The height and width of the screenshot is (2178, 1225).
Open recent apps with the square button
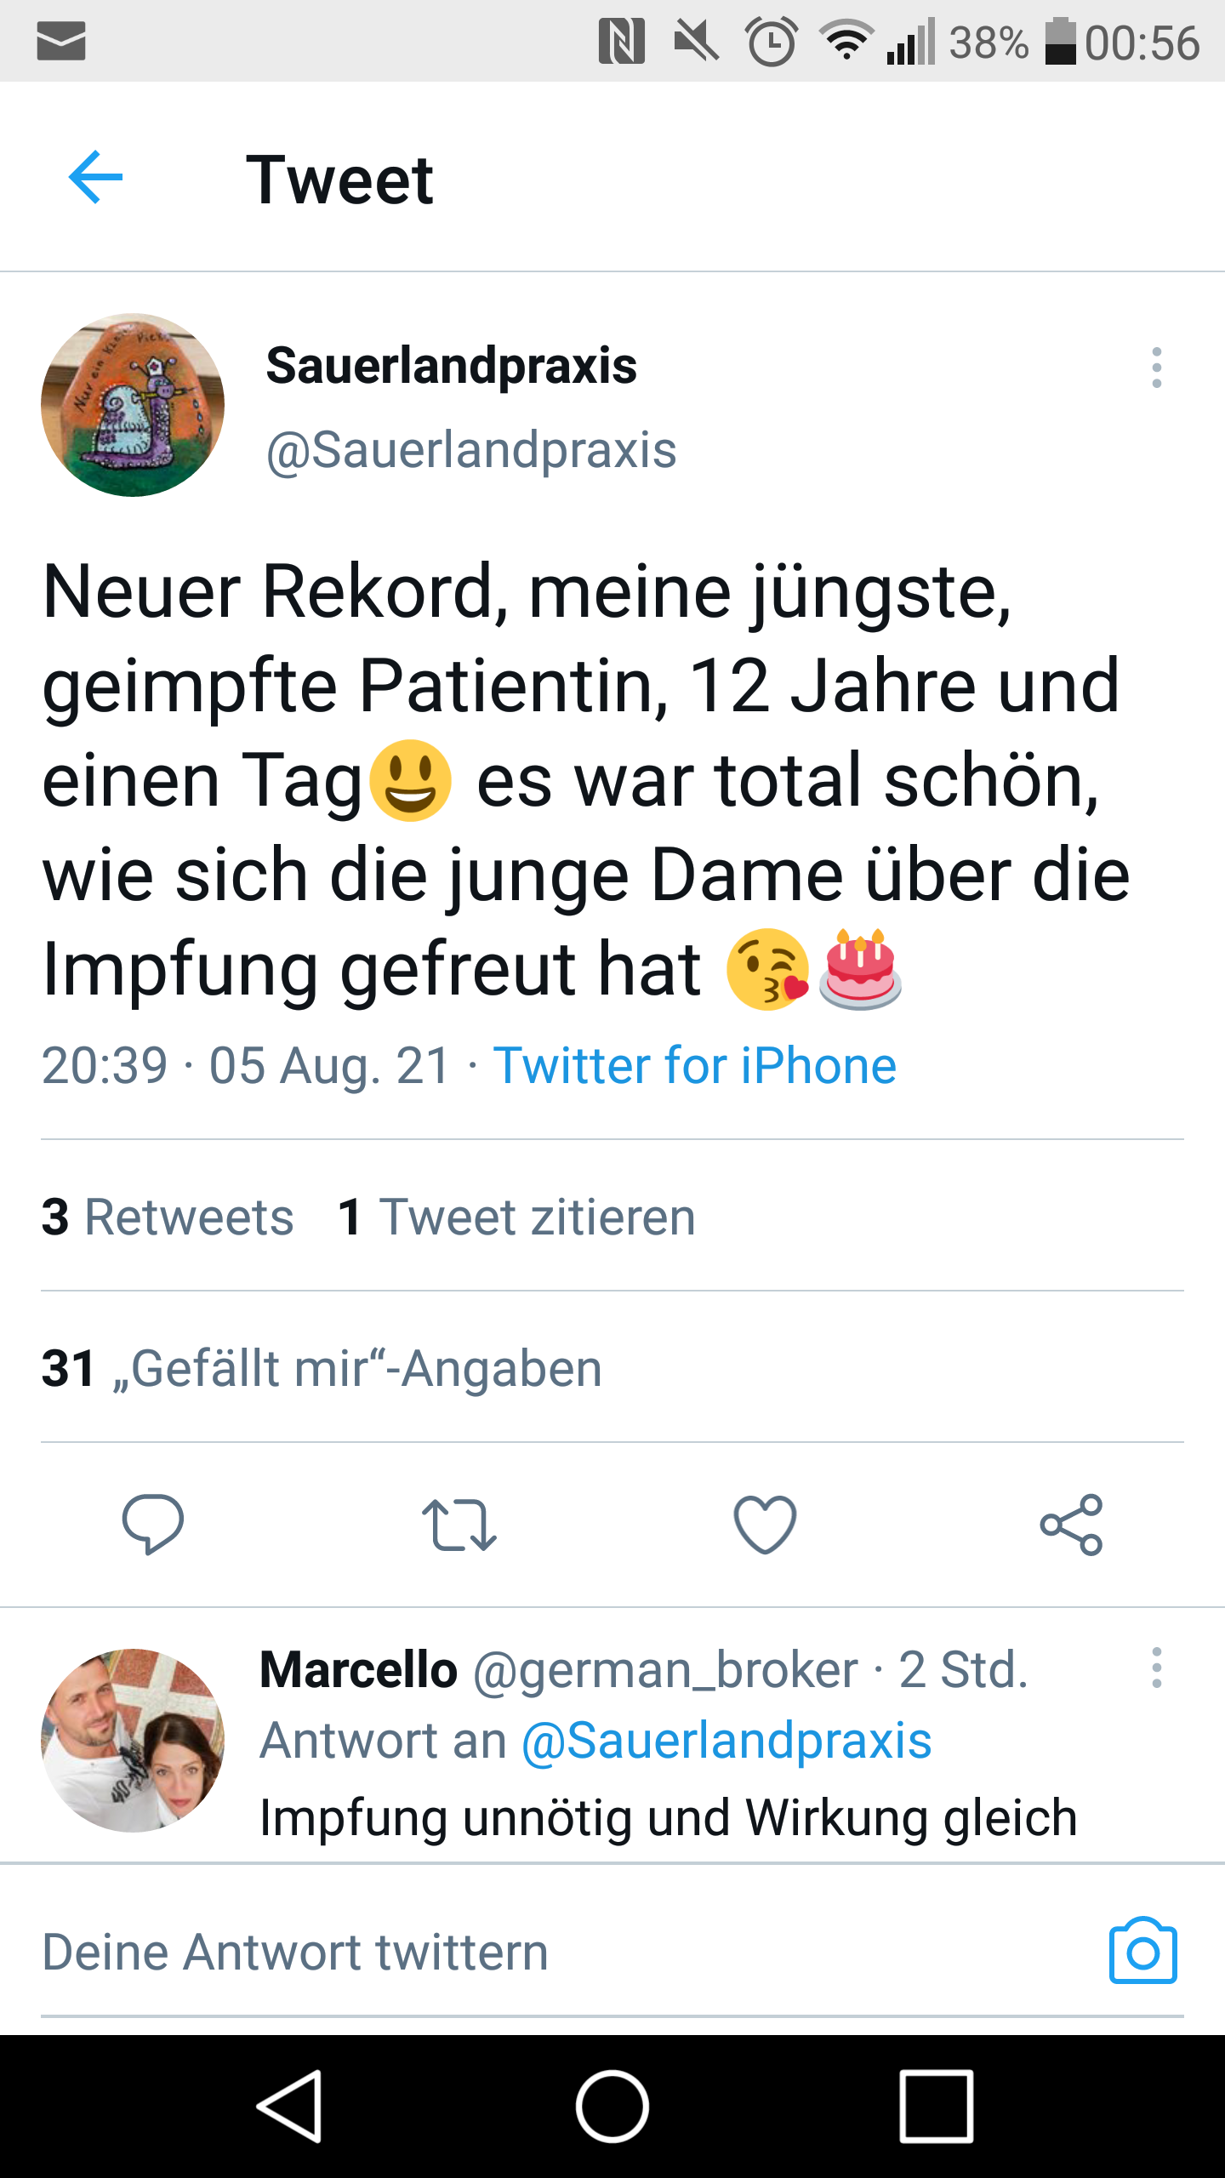tap(936, 2107)
